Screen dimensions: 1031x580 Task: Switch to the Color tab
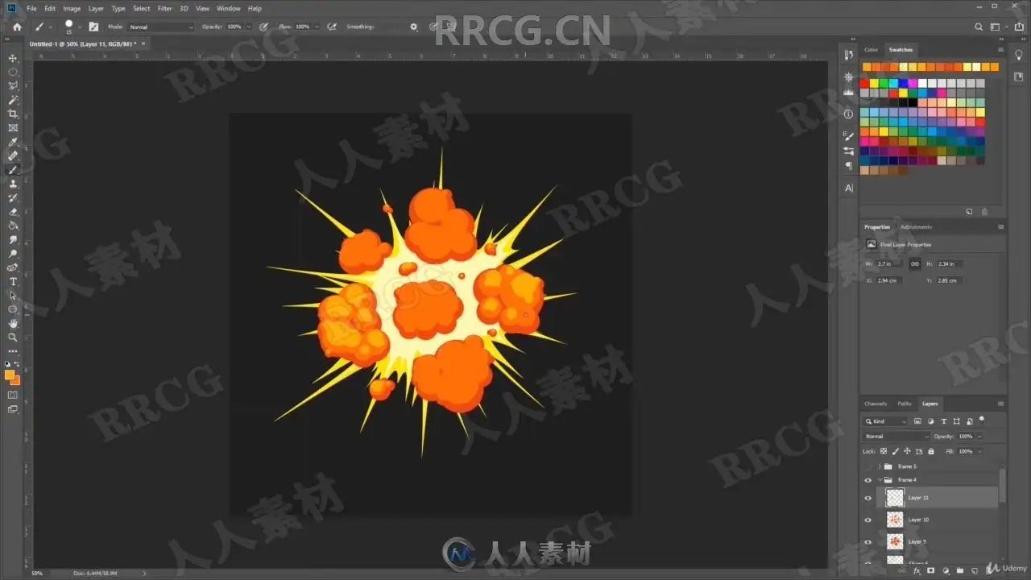point(871,50)
